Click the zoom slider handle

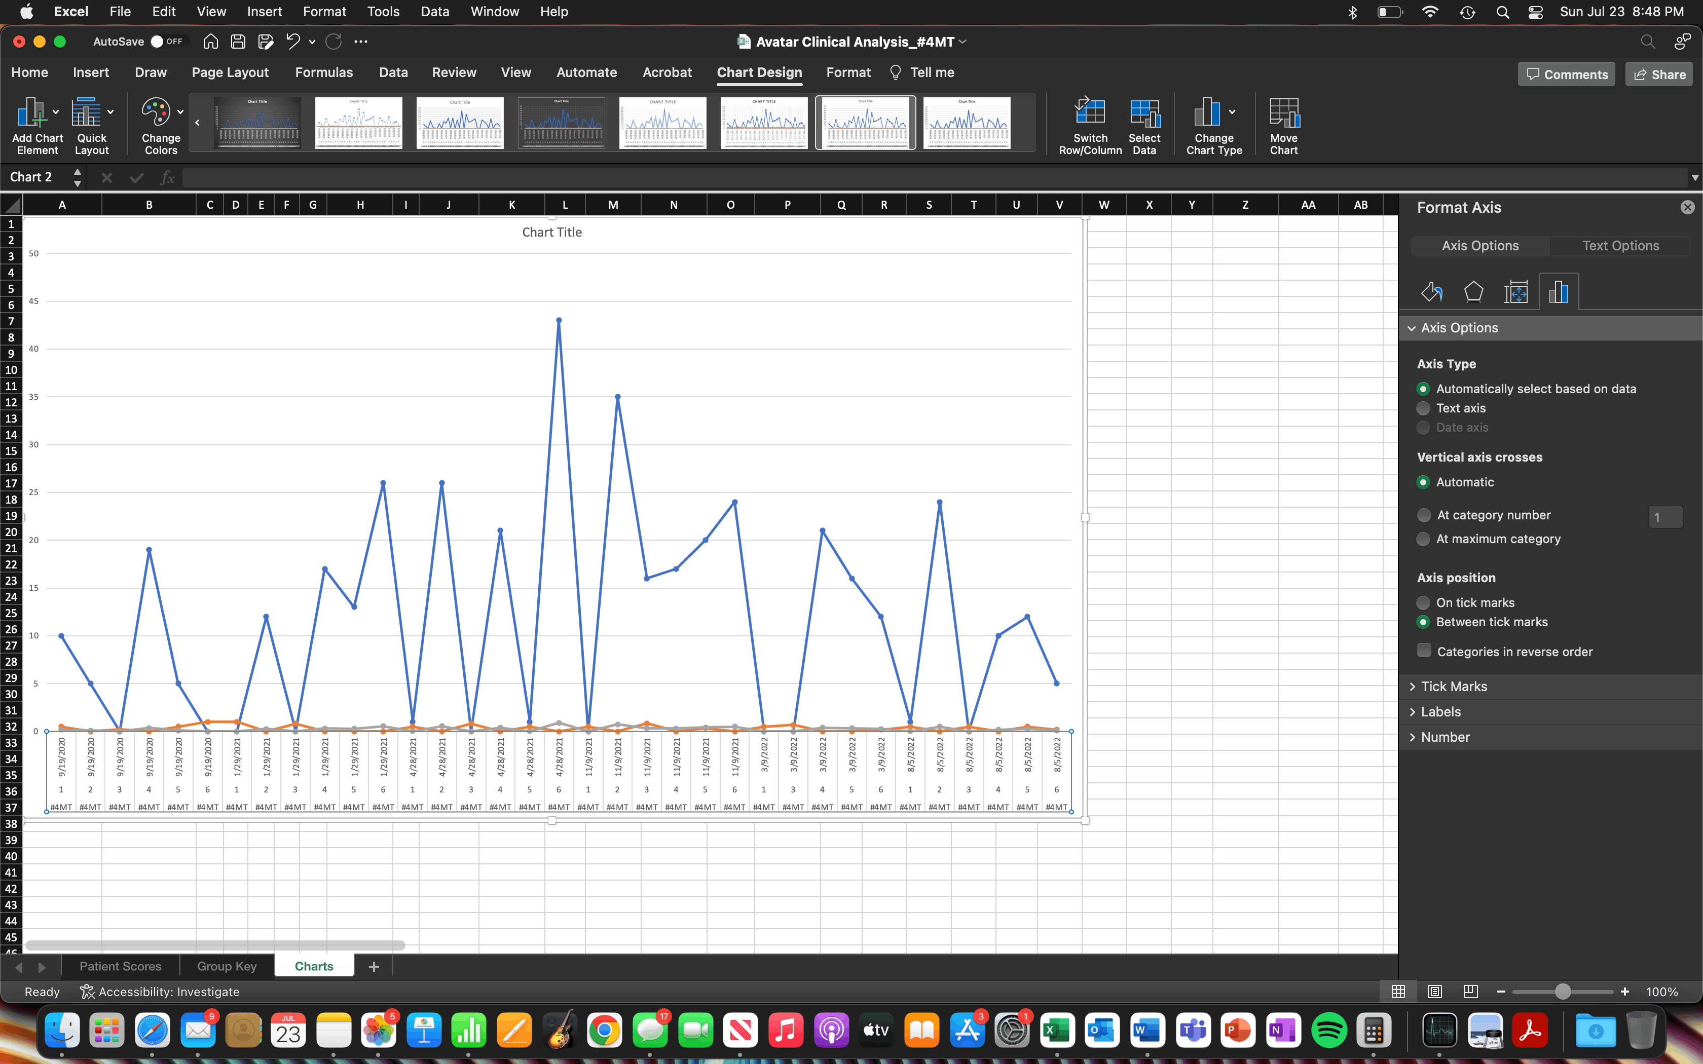[x=1563, y=992]
